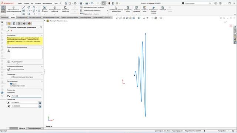Select the Sketch Fillet tool
This screenshot has height=133, width=237.
click(x=34, y=14)
